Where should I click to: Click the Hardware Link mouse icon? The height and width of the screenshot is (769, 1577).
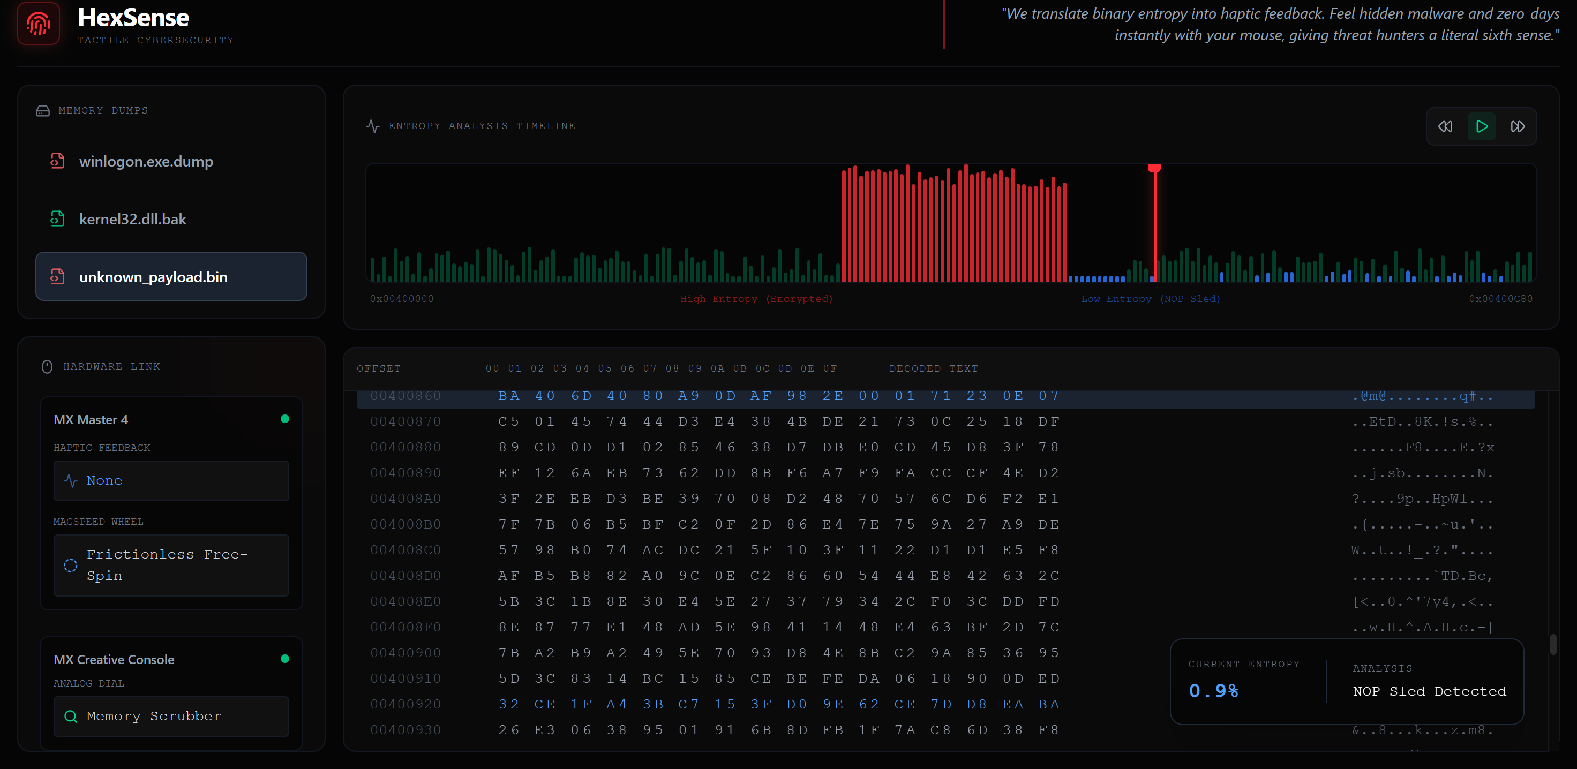point(47,366)
